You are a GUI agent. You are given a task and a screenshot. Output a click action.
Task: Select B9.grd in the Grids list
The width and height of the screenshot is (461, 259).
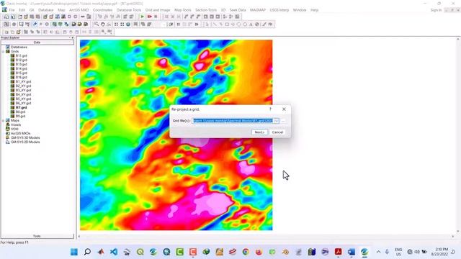(x=20, y=116)
